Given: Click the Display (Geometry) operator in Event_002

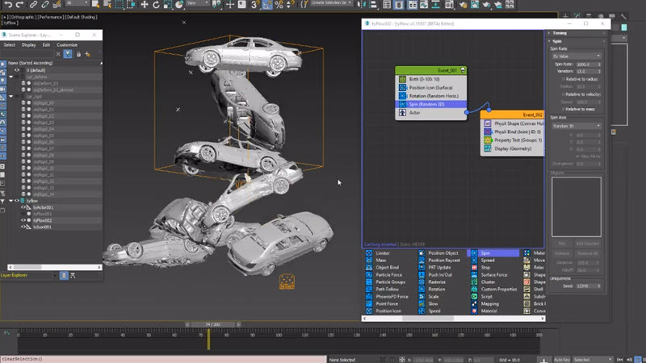Looking at the screenshot, I should tap(512, 148).
